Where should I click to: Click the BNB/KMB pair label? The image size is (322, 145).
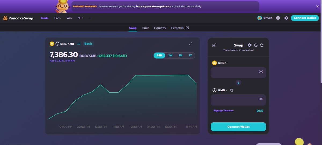(67, 44)
